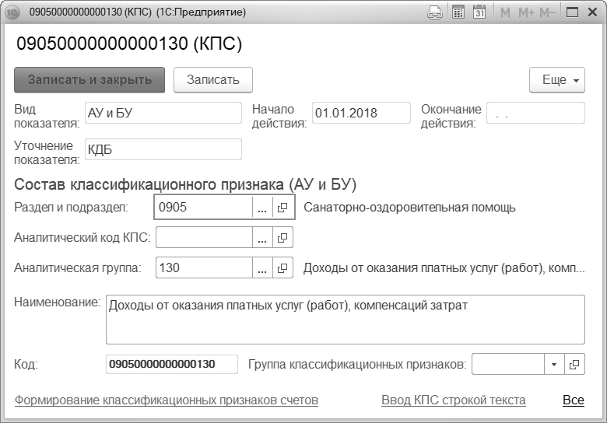Image resolution: width=607 pixels, height=423 pixels.
Task: Click the Состав классификационного признака heading
Action: (185, 184)
